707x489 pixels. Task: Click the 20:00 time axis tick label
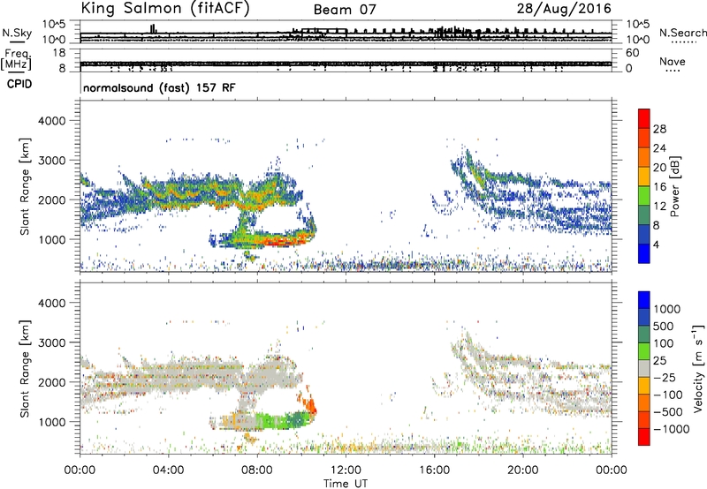[x=522, y=470]
